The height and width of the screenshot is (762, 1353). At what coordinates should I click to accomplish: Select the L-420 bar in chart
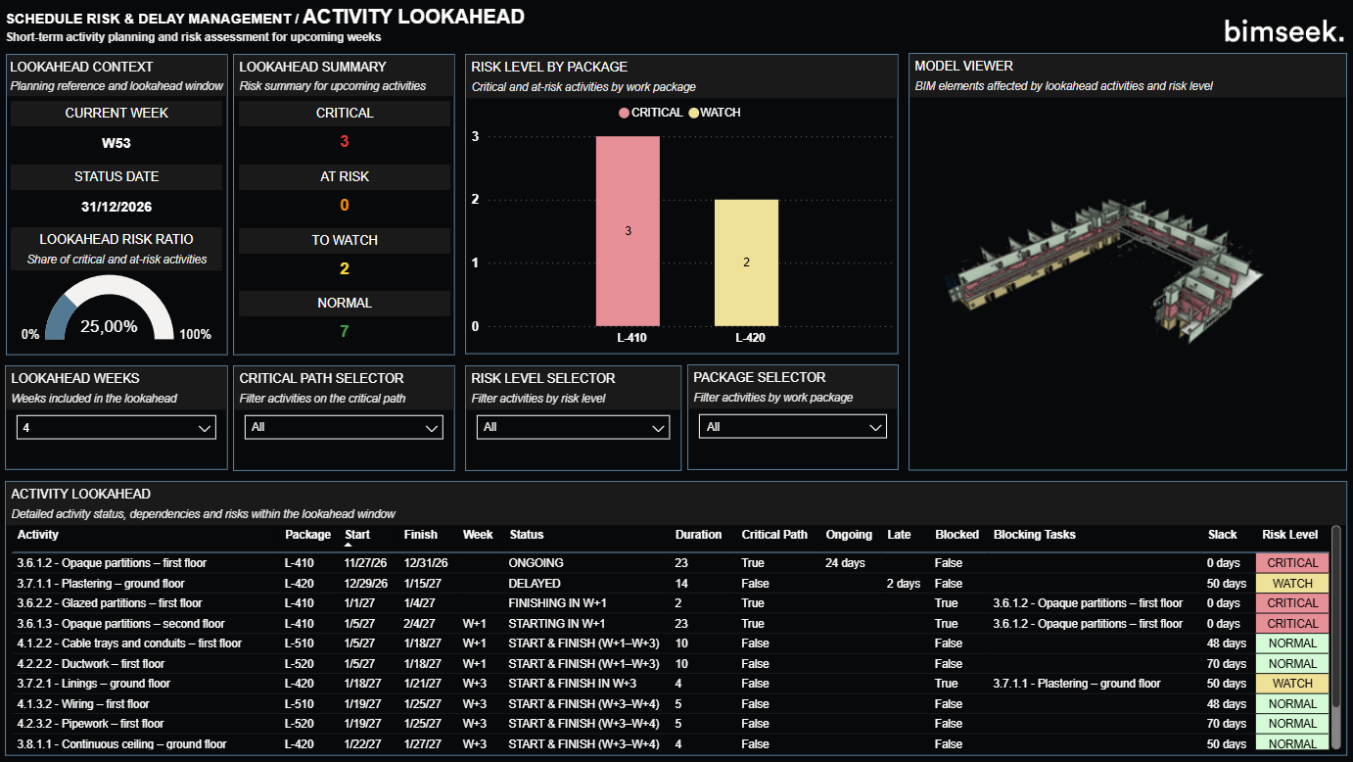coord(746,262)
